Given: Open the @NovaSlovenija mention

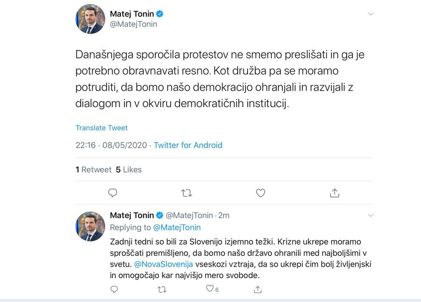Looking at the screenshot, I should [x=163, y=264].
